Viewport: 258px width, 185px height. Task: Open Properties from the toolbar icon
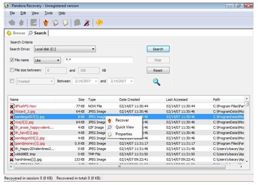coord(65,22)
